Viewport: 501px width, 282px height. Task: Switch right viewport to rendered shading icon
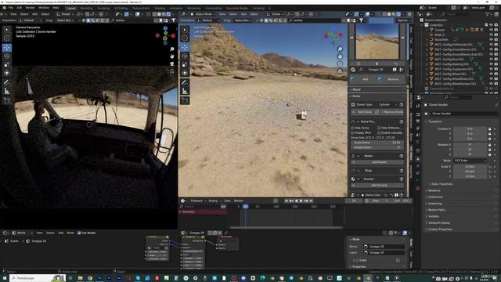(x=398, y=14)
